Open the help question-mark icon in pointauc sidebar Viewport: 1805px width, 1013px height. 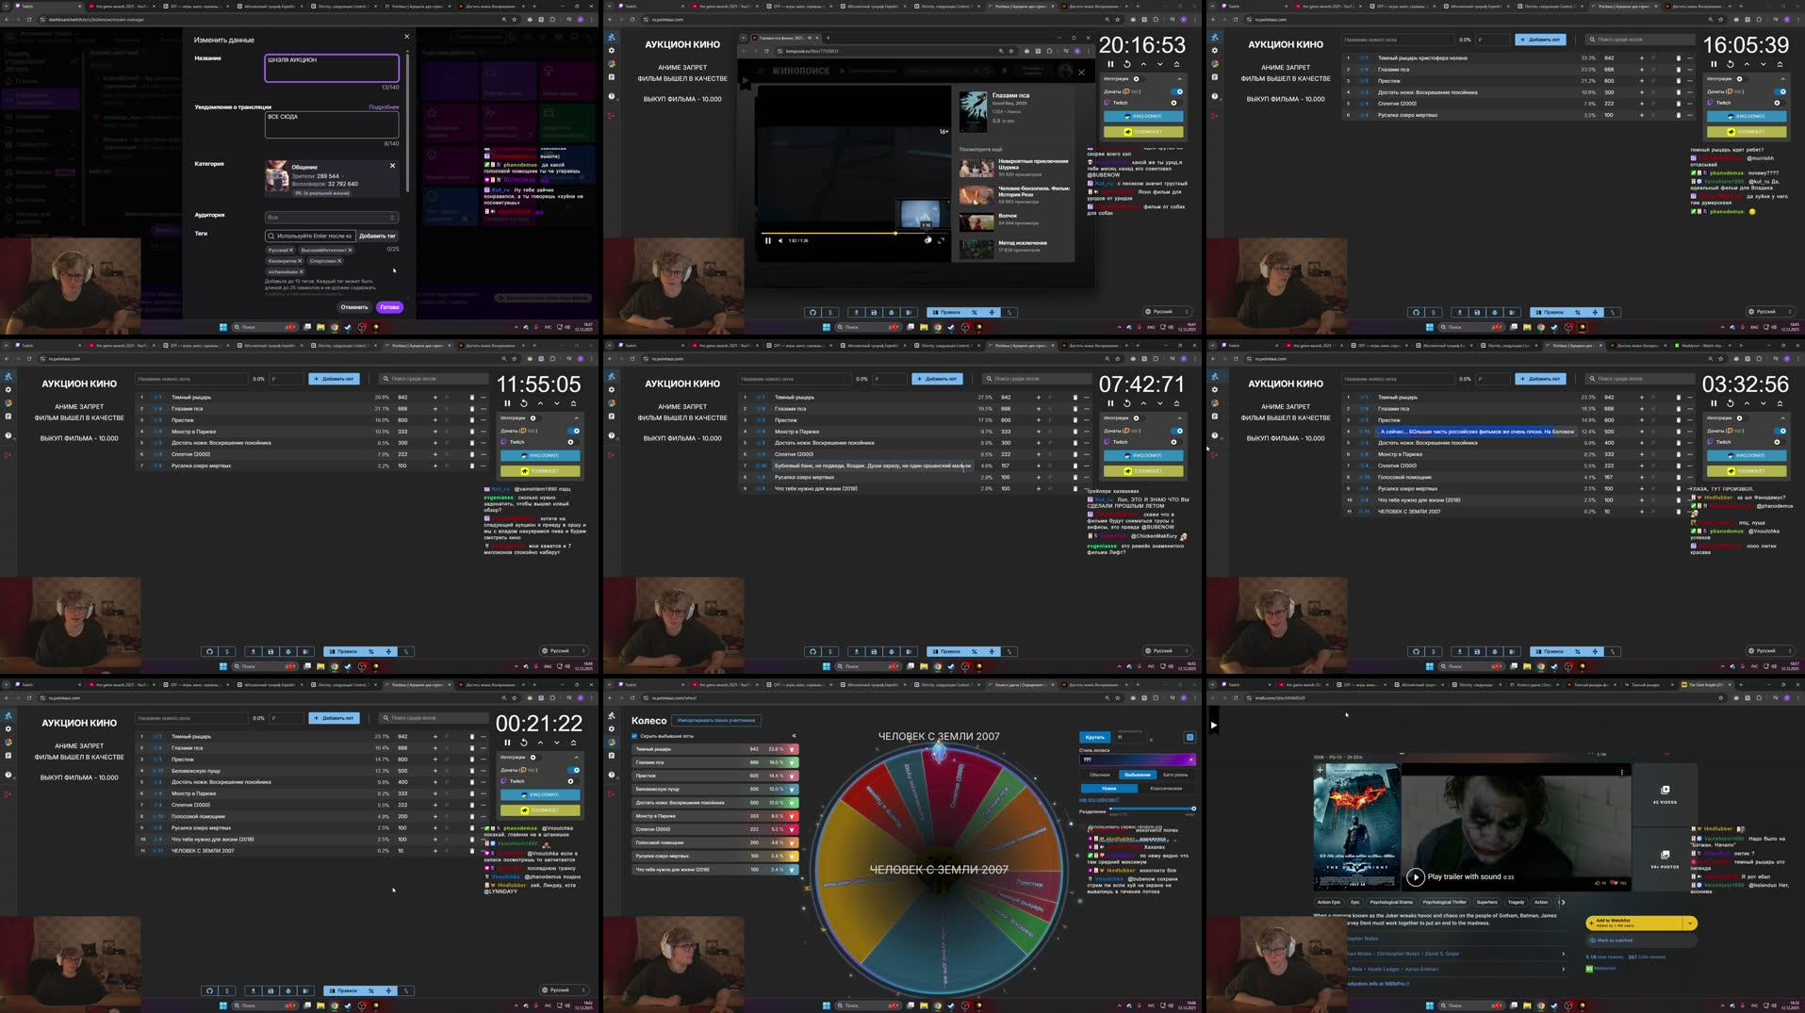[x=611, y=435]
